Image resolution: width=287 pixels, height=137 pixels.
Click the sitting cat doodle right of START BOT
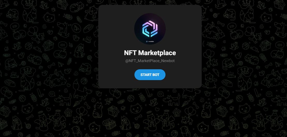point(210,81)
